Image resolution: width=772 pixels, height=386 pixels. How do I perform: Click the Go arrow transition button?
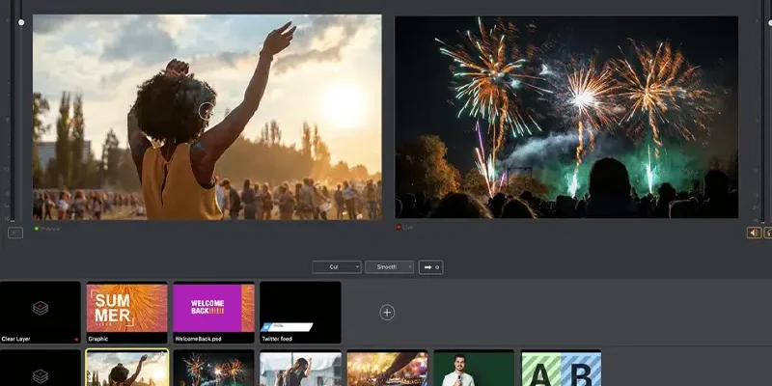(430, 267)
